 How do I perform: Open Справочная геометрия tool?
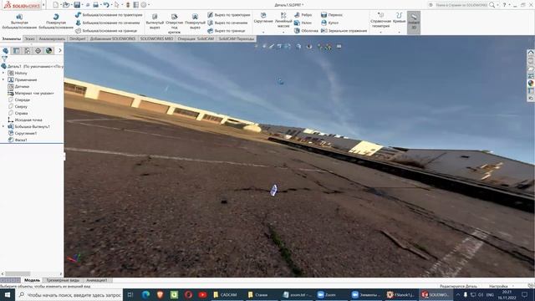coord(380,20)
